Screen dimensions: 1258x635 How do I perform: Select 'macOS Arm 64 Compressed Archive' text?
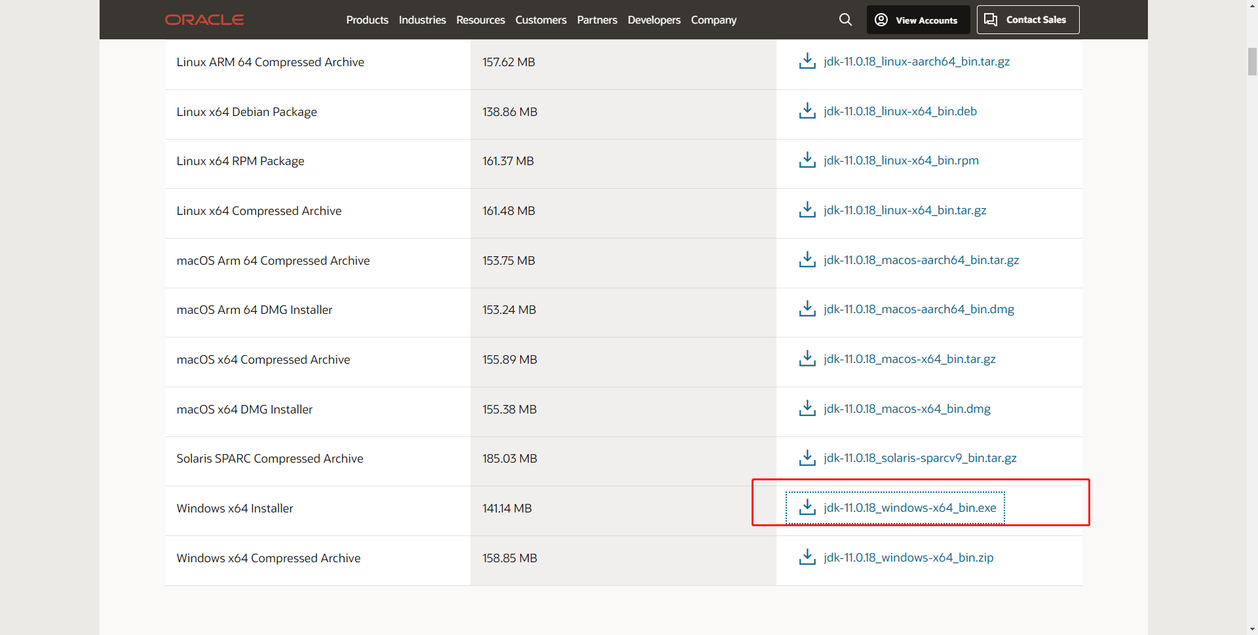273,260
